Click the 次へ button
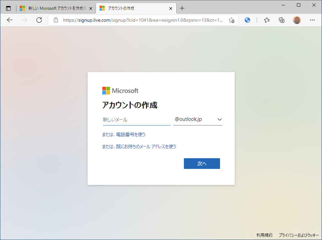 [x=202, y=164]
